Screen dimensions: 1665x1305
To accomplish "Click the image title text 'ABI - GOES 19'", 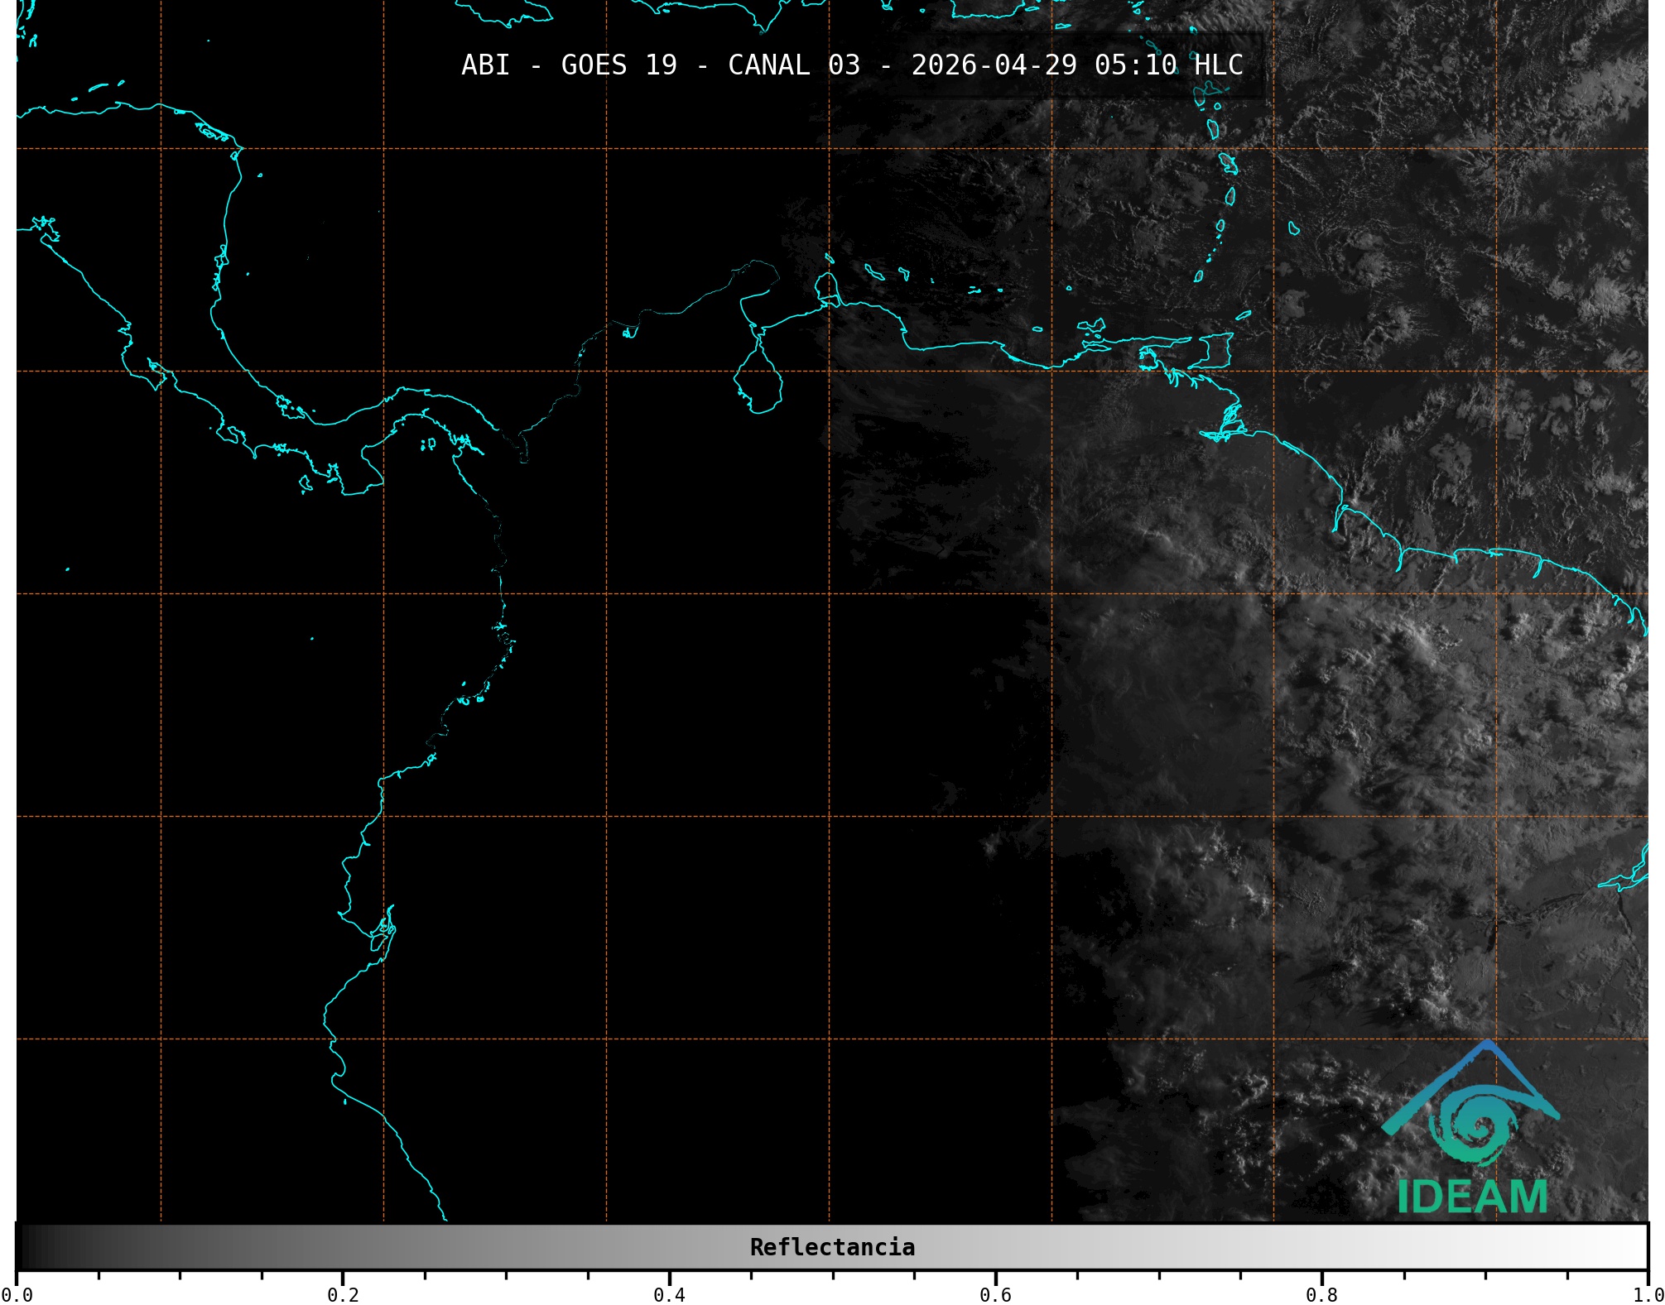I will pos(569,65).
